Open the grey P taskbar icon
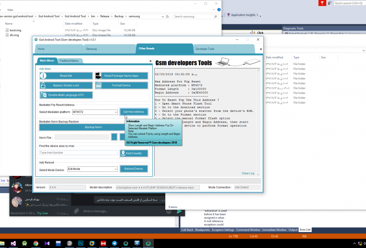 pyautogui.click(x=69, y=243)
